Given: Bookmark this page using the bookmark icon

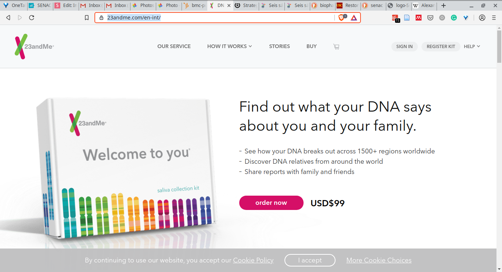Looking at the screenshot, I should [87, 18].
